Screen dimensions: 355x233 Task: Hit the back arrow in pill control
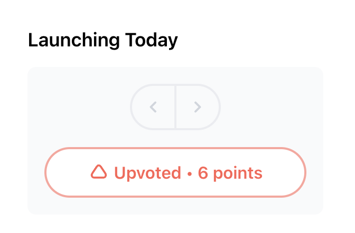[153, 107]
